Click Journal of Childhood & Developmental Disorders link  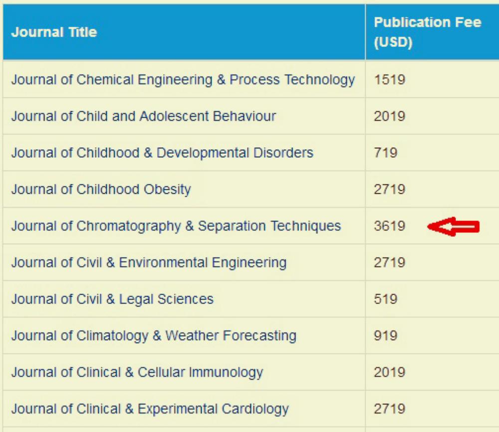(162, 153)
